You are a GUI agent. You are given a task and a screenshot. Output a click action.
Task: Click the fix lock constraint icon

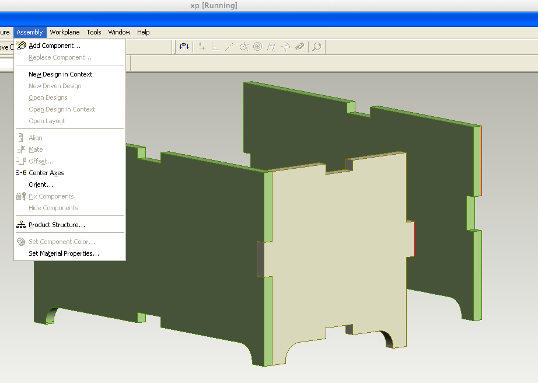pos(299,46)
